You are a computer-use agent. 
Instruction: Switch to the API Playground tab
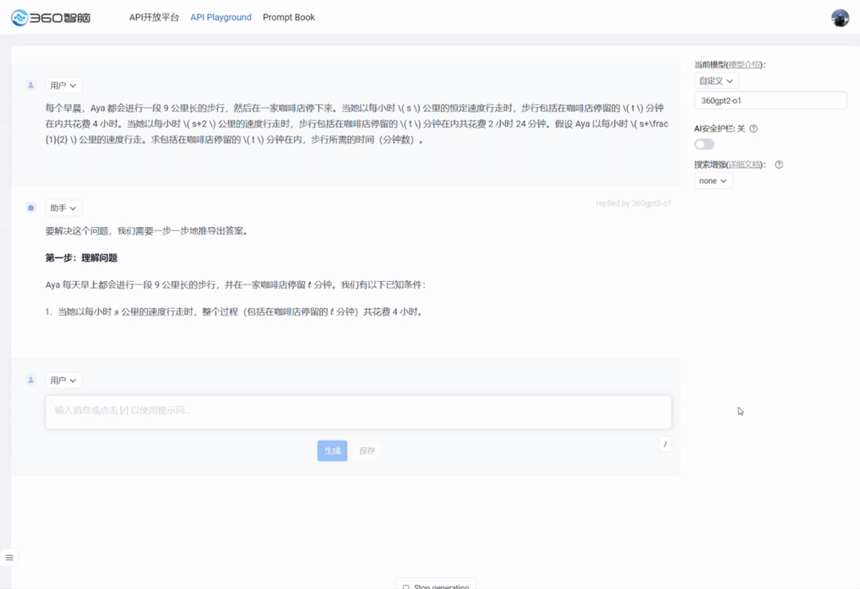pyautogui.click(x=220, y=16)
